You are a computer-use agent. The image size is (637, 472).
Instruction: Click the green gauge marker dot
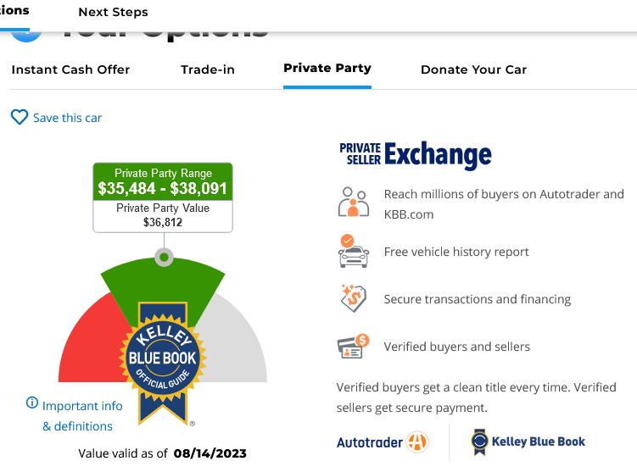point(164,258)
